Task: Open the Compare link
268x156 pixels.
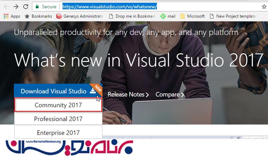Action: click(169, 94)
